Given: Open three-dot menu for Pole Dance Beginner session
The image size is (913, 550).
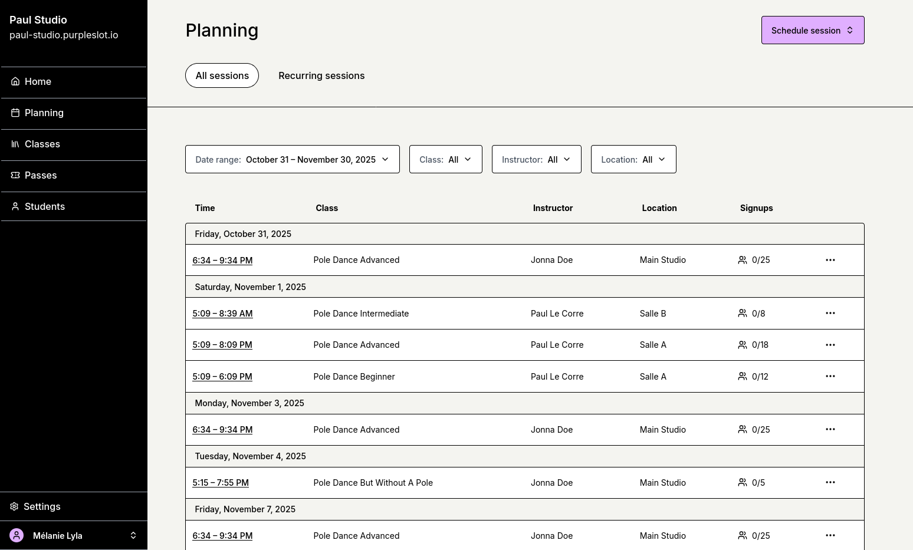Looking at the screenshot, I should point(830,376).
